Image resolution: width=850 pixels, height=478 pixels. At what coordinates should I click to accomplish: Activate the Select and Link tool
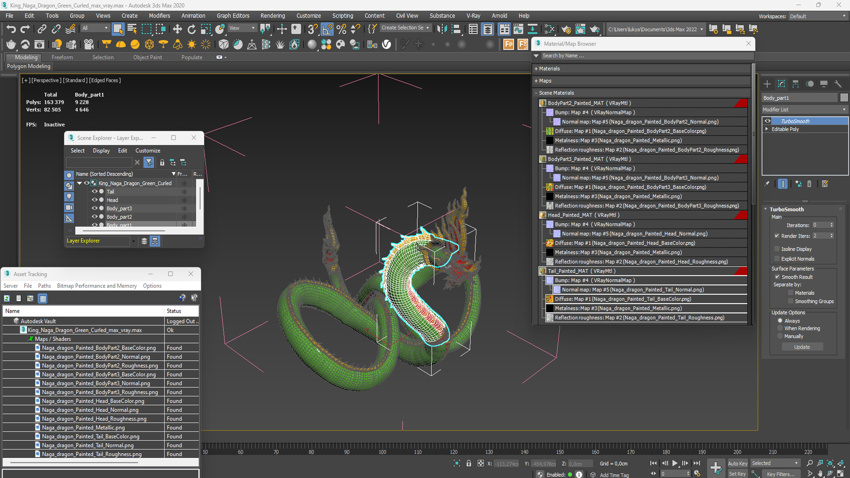tap(42, 29)
